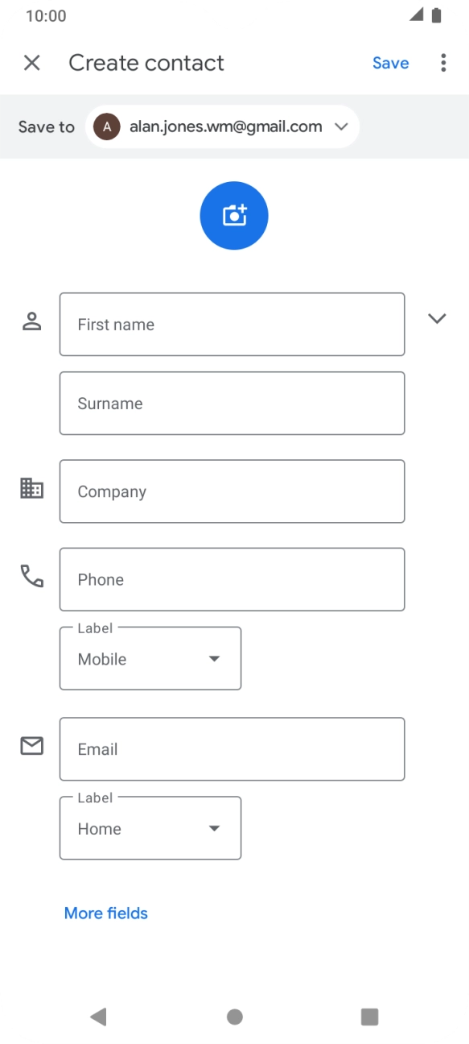Open the Home email label dropdown
The height and width of the screenshot is (1044, 469).
coord(150,828)
